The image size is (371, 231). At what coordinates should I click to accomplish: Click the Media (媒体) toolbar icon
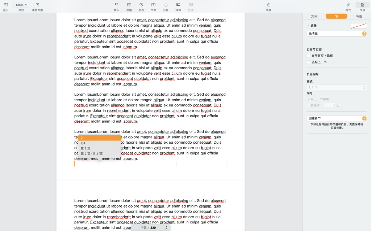point(178,5)
